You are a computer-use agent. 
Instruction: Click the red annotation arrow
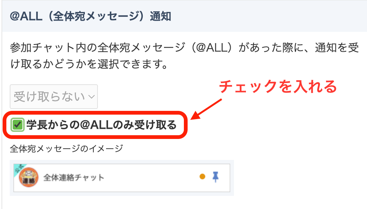[x=206, y=109]
